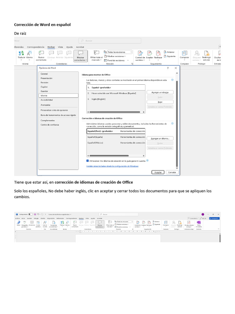
Task: Switch to the Dibujar ribbon tab
Action: coord(36,218)
